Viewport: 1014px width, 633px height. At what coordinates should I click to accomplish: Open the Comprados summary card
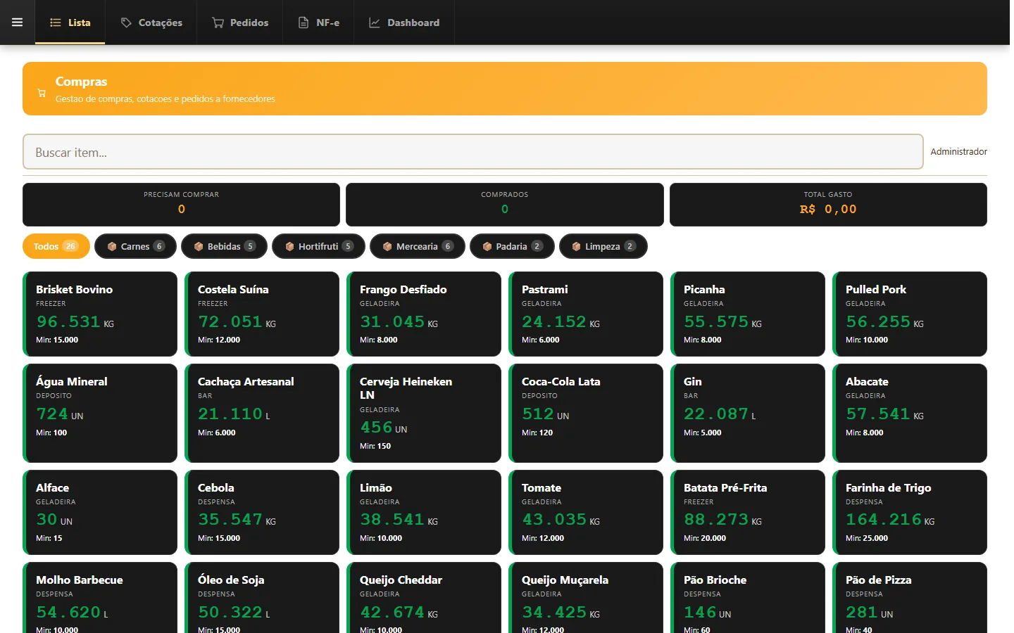(x=505, y=205)
